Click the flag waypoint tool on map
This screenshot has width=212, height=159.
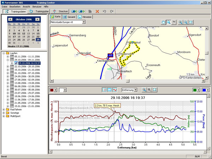tap(174, 22)
